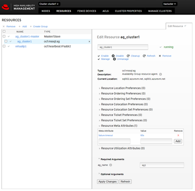
Task: Click the Edit Resource tab
Action: tap(179, 26)
